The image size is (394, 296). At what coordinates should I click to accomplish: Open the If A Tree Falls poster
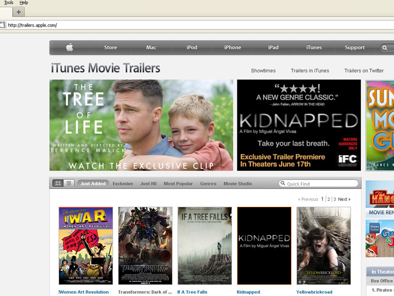click(x=205, y=246)
